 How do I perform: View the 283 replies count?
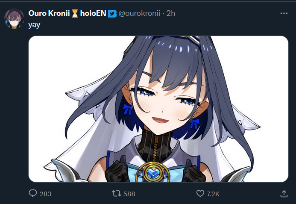(46, 194)
